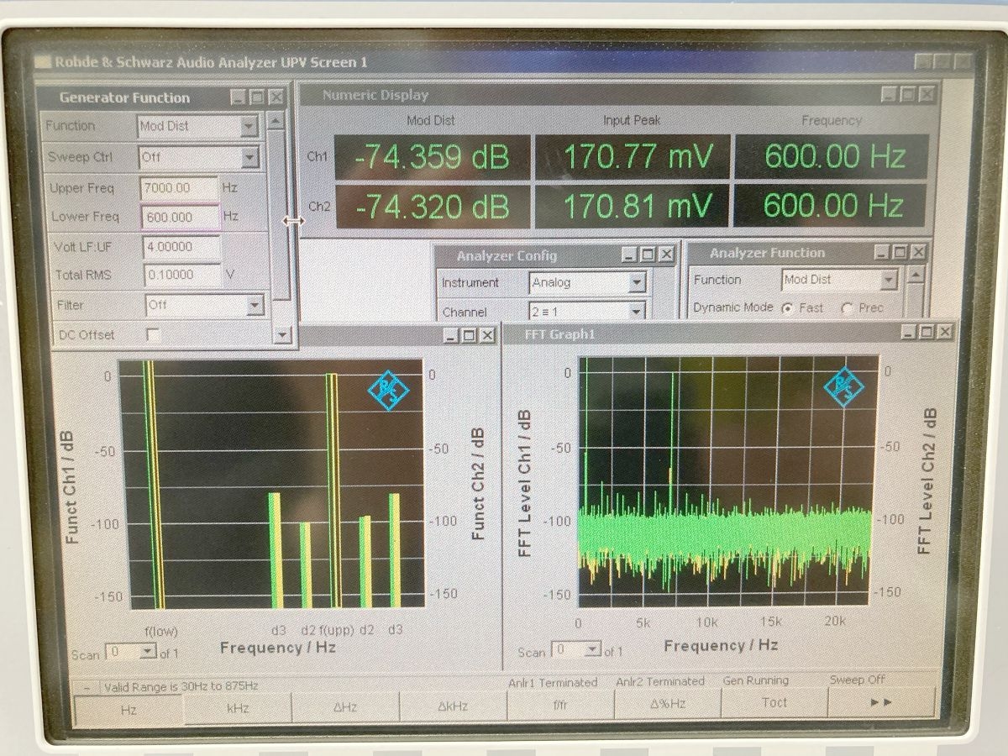Image resolution: width=1008 pixels, height=756 pixels.
Task: Open Analyzer Function dropdown showing Mod Dist
Action: [889, 280]
